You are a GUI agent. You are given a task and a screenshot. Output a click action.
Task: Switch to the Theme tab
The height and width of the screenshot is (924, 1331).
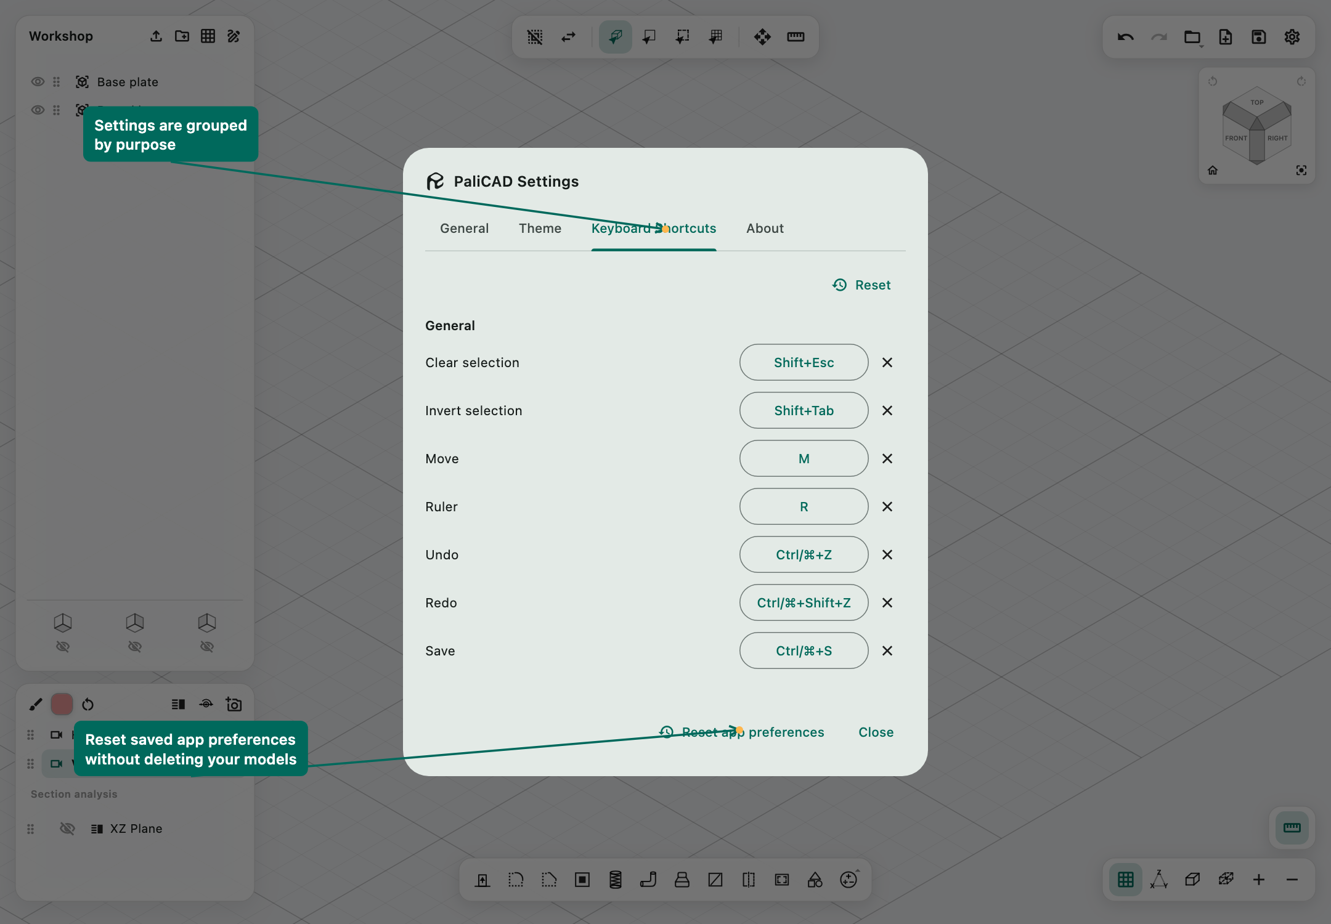point(540,229)
